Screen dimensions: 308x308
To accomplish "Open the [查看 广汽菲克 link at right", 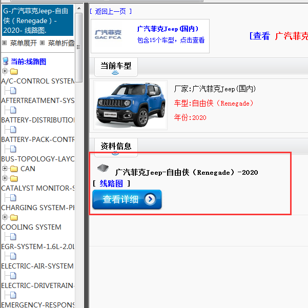I will pyautogui.click(x=279, y=36).
